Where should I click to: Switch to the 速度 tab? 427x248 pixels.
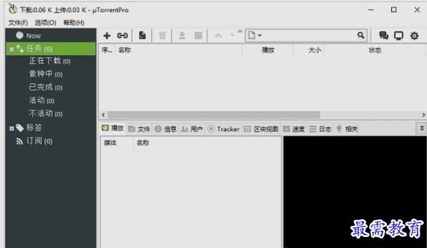click(294, 129)
